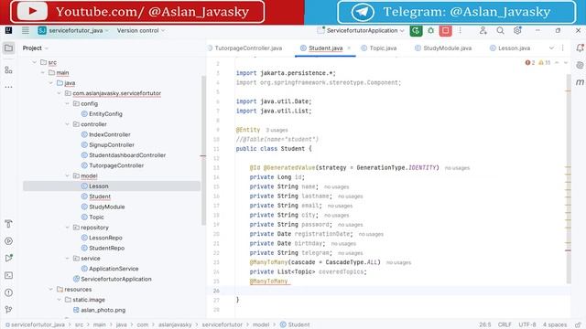
Task: Click '4 spaces' indent status
Action: point(555,325)
